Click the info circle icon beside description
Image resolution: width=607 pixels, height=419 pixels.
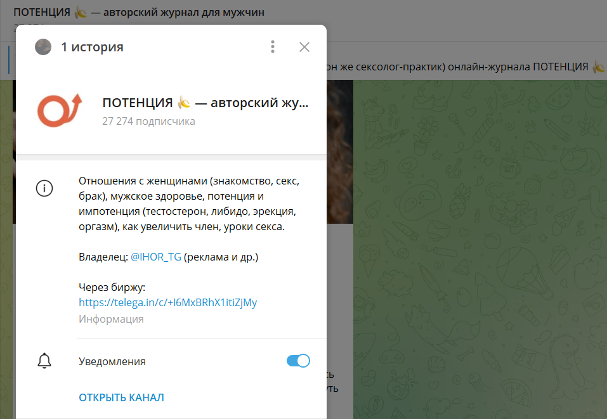44,188
